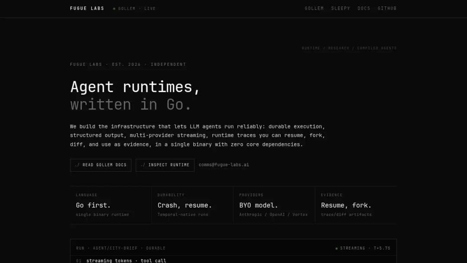Click the 'Runtime / Research / Compiled Agents' text
Image resolution: width=467 pixels, height=263 pixels.
349,48
